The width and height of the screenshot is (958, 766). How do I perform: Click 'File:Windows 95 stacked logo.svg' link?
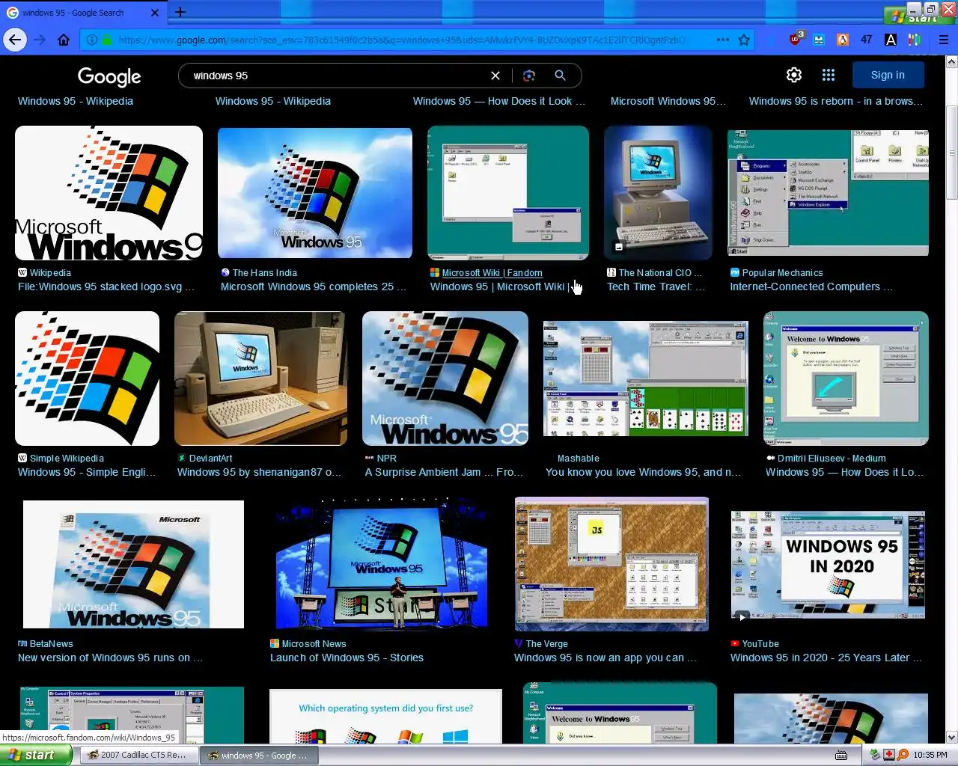click(106, 287)
